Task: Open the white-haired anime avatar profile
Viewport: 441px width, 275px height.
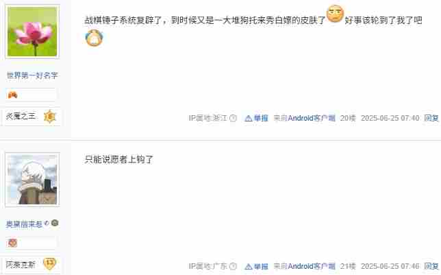Action: (32, 180)
